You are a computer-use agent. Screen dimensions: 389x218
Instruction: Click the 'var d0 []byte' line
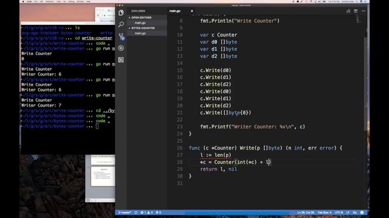219,42
